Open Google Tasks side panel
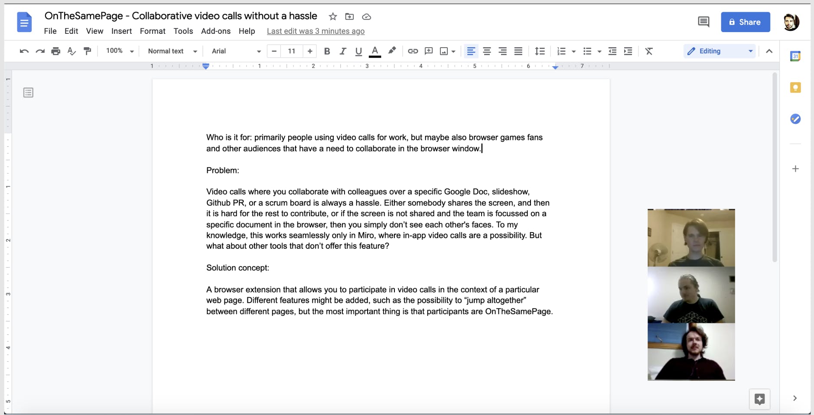Image resolution: width=814 pixels, height=415 pixels. pyautogui.click(x=795, y=119)
